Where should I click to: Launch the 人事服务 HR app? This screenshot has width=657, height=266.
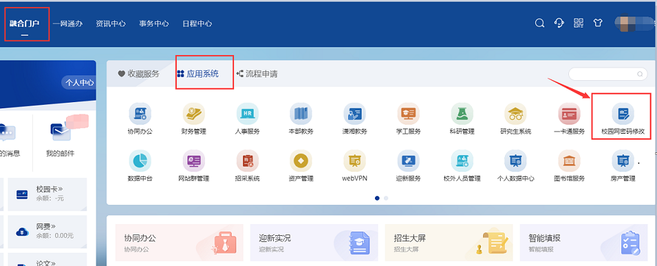247,113
